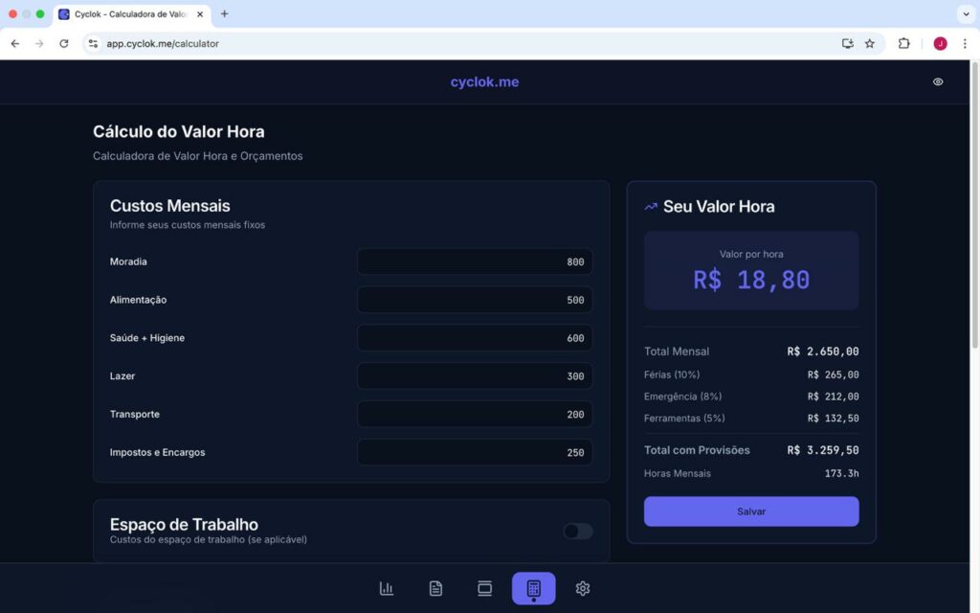This screenshot has width=980, height=613.
Task: Open a new browser tab
Action: 225,14
